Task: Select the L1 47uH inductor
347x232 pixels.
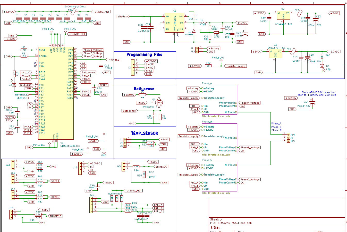Action: (x=203, y=23)
